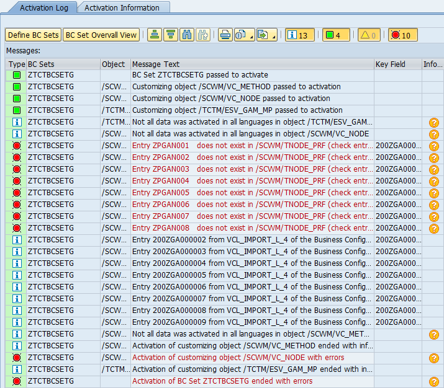Click red error icon of the ZPGAN005 row

pyautogui.click(x=17, y=193)
